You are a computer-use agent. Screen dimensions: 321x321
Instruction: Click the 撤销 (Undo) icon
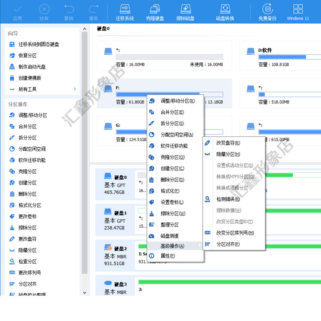tap(68, 12)
